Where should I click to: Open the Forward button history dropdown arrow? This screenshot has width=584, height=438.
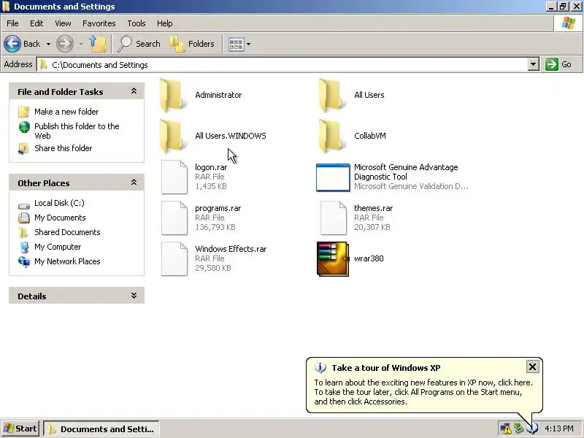[x=82, y=44]
